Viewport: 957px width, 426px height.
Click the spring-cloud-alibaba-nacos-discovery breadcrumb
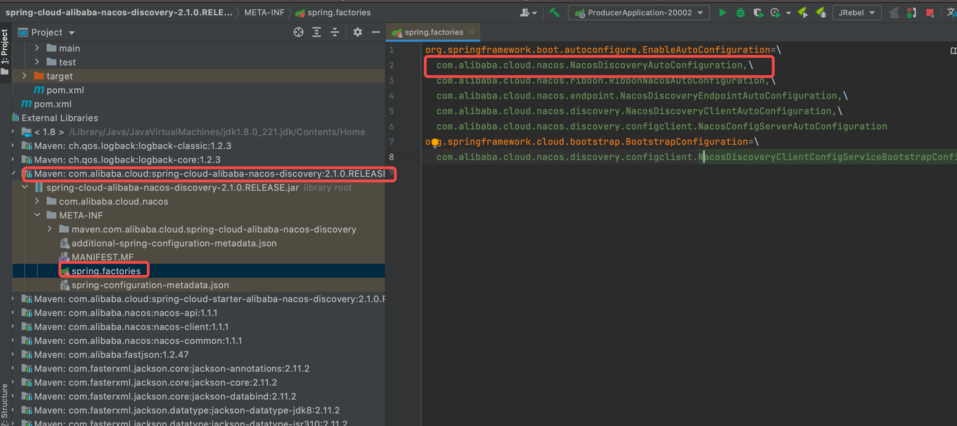119,13
